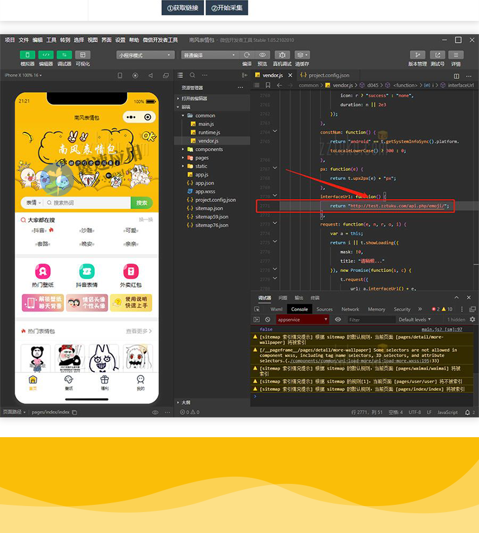The width and height of the screenshot is (479, 533).
Task: Open the 小程序模式 mode dropdown
Action: (144, 55)
